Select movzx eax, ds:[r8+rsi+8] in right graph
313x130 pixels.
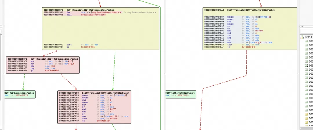tap(238, 17)
